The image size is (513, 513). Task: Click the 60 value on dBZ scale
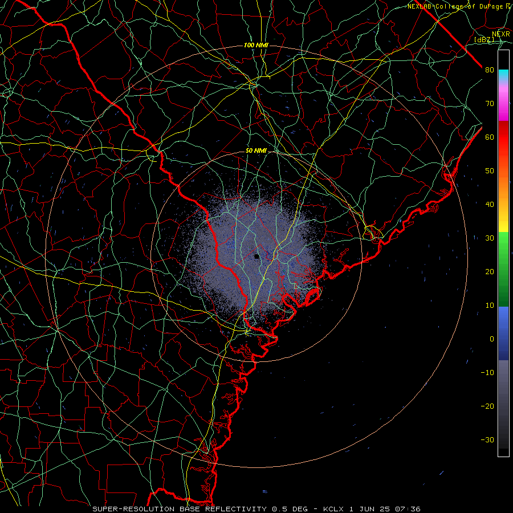(490, 137)
